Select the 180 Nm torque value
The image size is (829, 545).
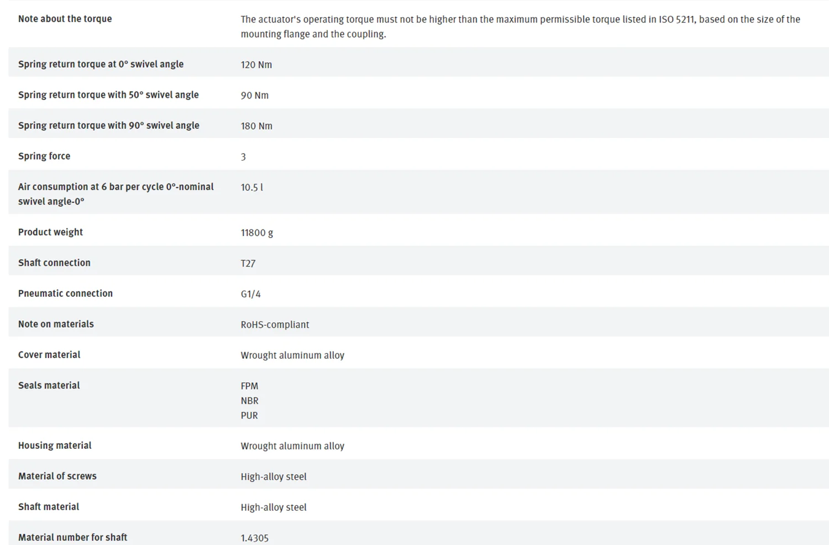pos(256,126)
